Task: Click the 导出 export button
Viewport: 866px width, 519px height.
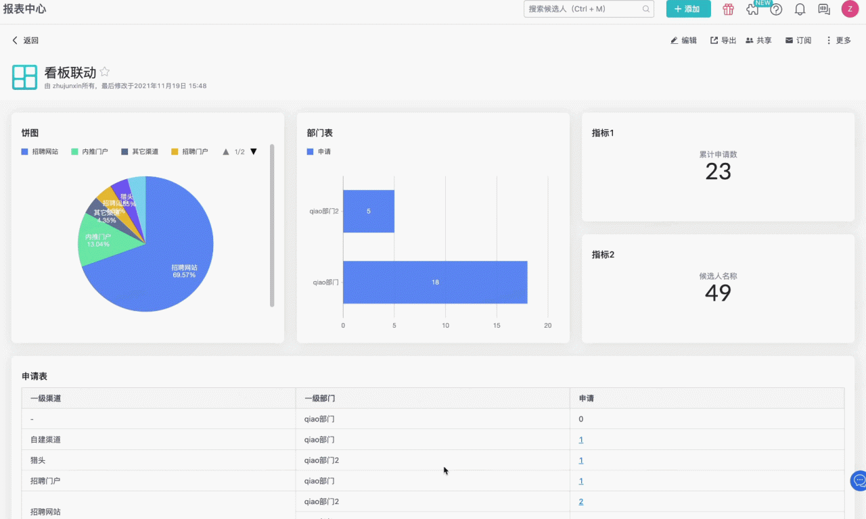Action: [x=723, y=41]
